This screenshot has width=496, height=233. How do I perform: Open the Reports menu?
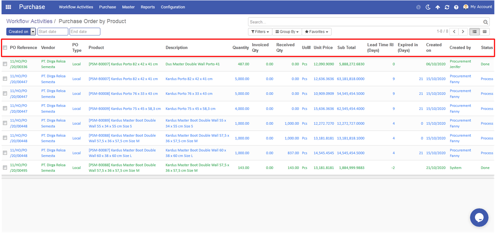pyautogui.click(x=148, y=7)
